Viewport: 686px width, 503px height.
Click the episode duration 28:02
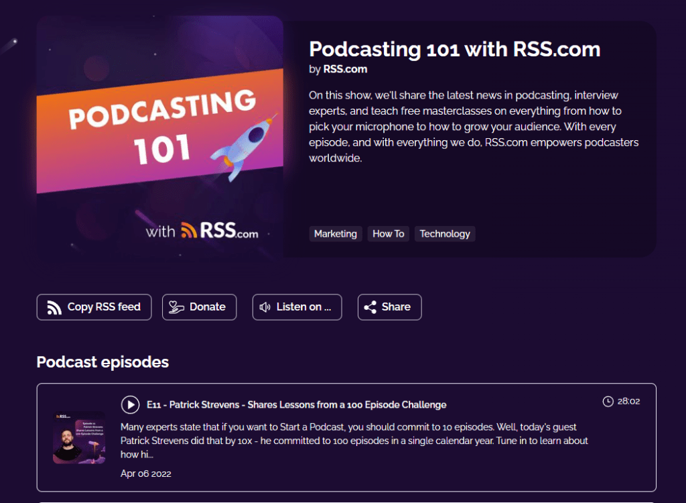628,401
